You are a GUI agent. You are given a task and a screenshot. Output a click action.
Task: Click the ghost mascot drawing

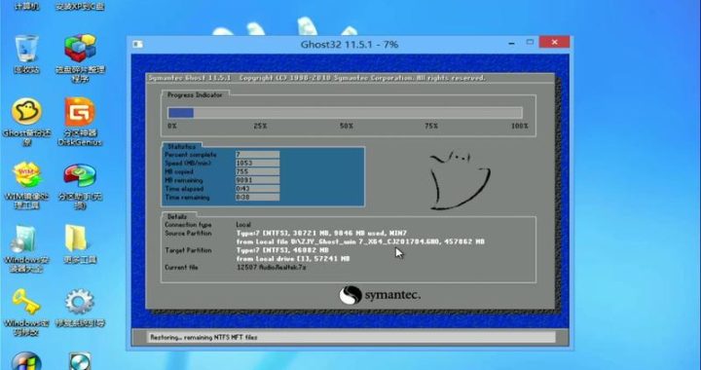click(x=460, y=180)
